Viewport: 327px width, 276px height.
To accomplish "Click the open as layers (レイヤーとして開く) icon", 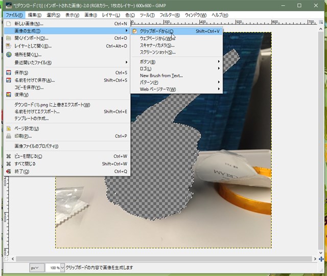I will click(9, 46).
